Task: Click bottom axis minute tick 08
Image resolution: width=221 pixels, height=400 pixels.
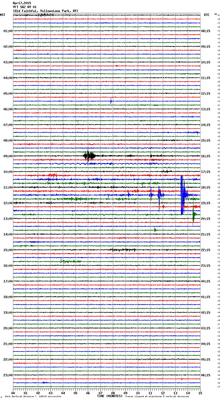Action: [x=113, y=393]
